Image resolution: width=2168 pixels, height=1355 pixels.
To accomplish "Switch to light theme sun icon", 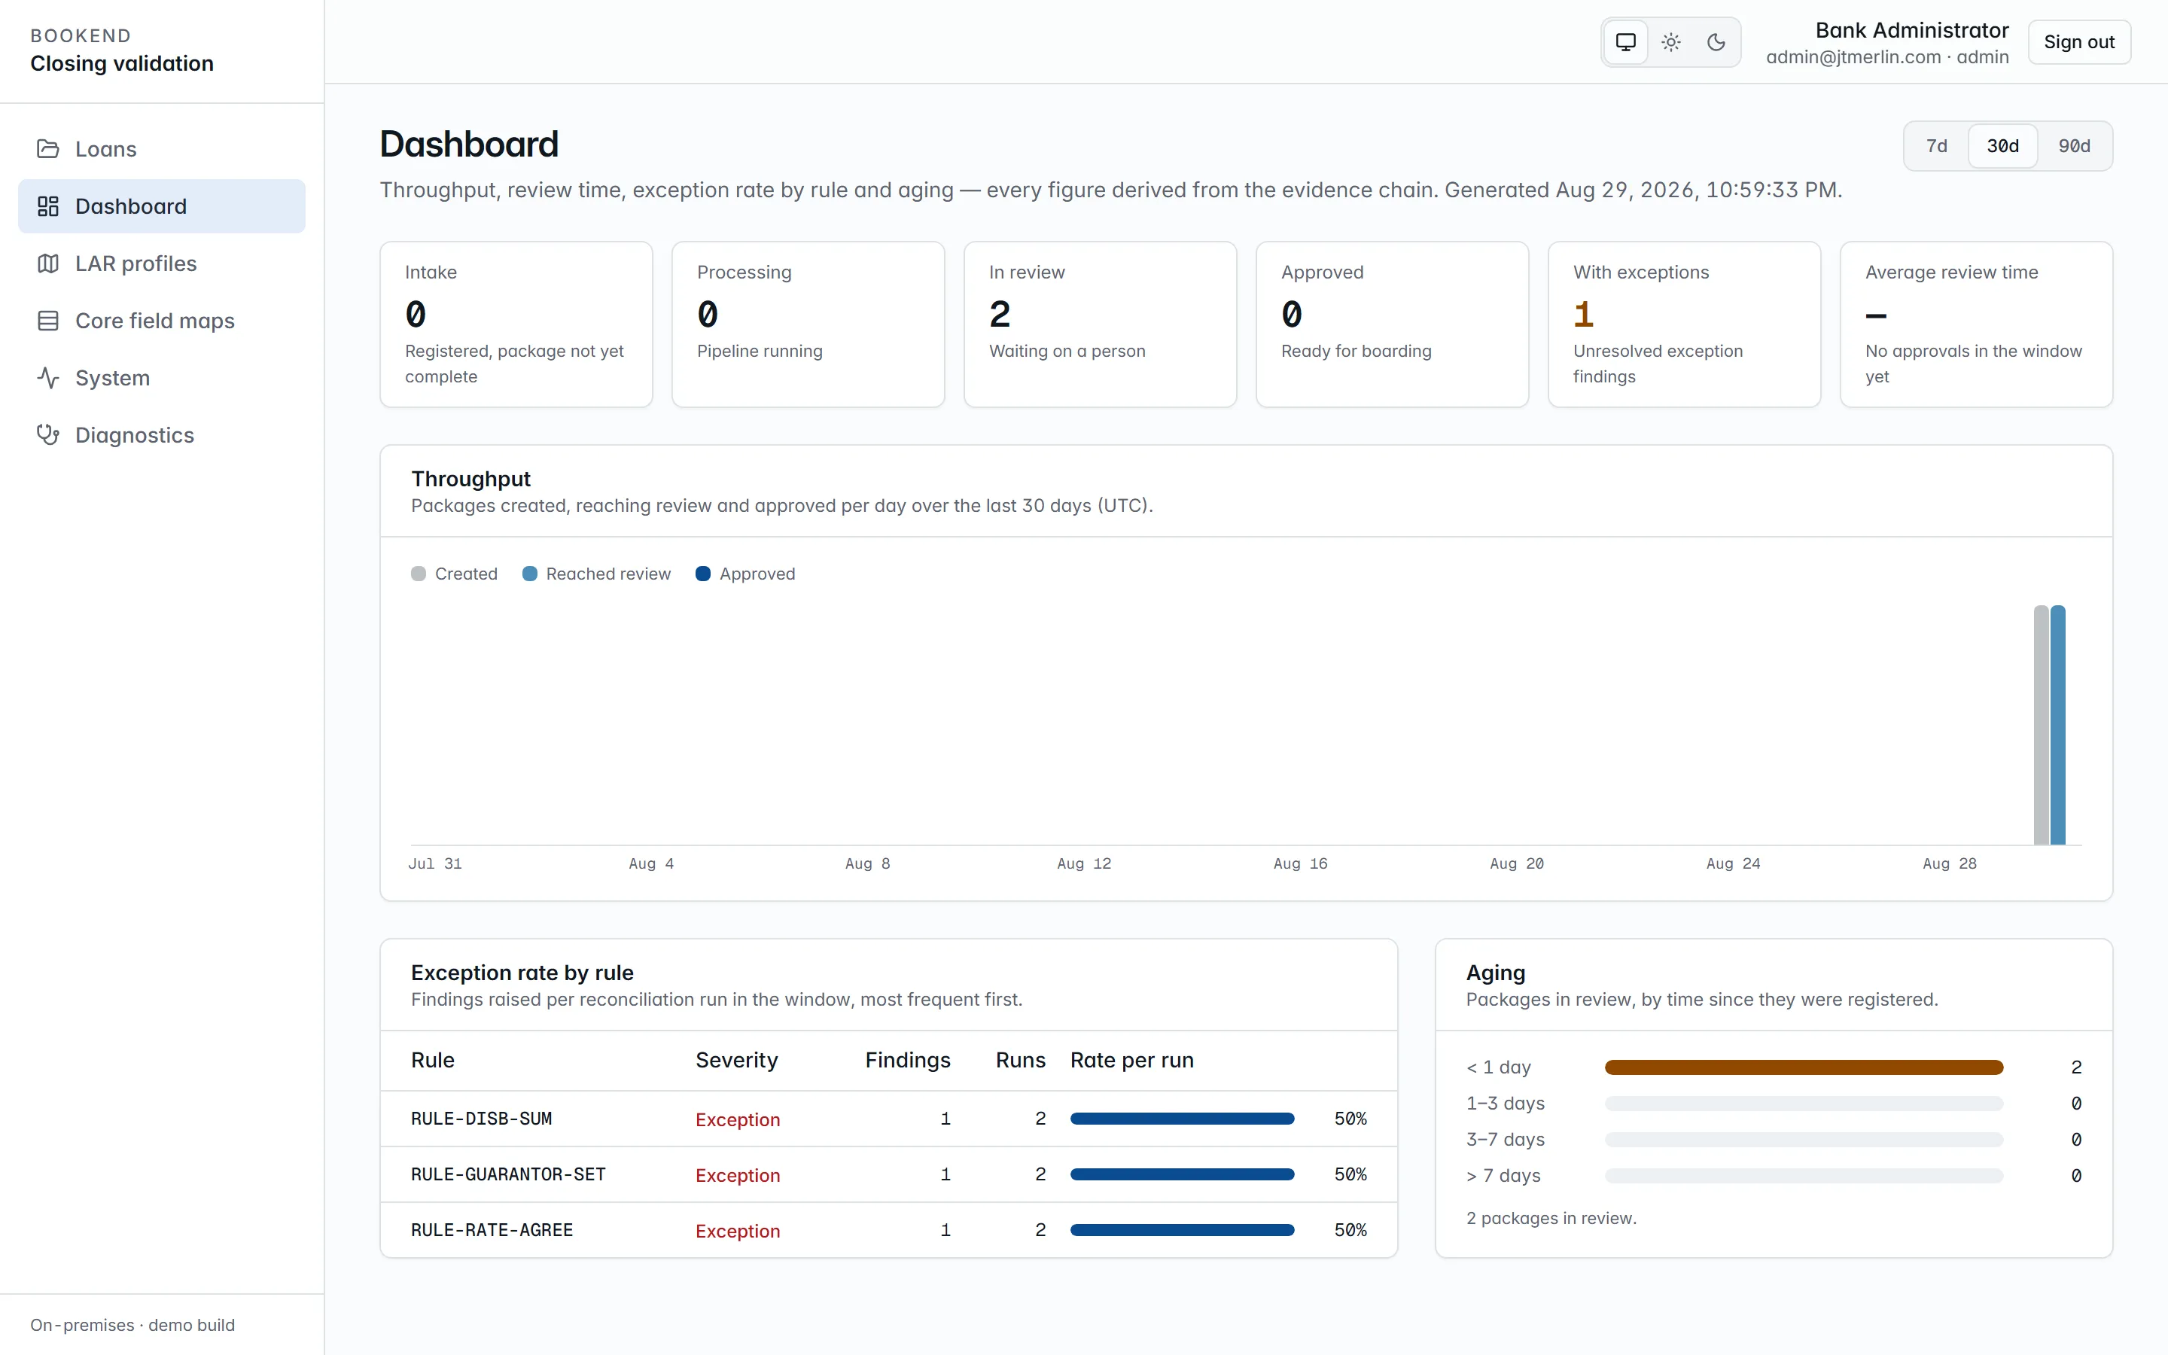I will (1671, 42).
